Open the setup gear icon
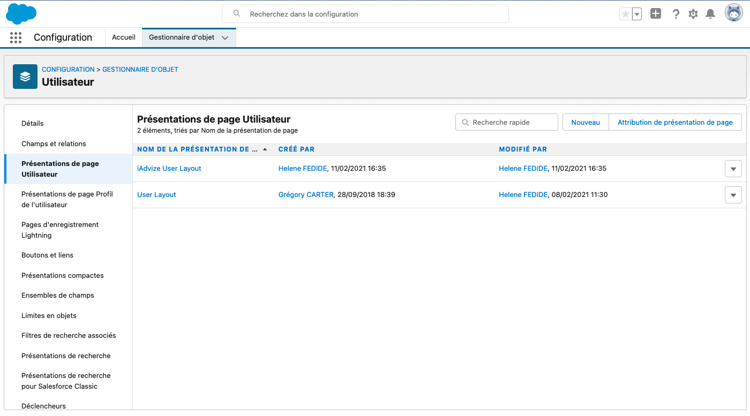The image size is (750, 416). 693,14
